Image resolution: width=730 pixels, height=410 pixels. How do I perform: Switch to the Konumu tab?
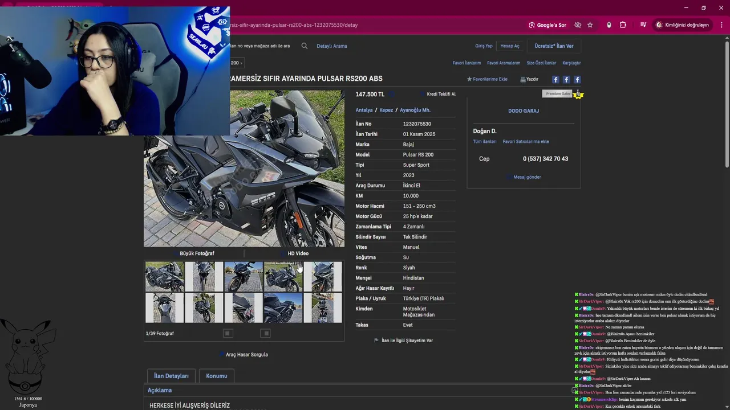click(216, 376)
